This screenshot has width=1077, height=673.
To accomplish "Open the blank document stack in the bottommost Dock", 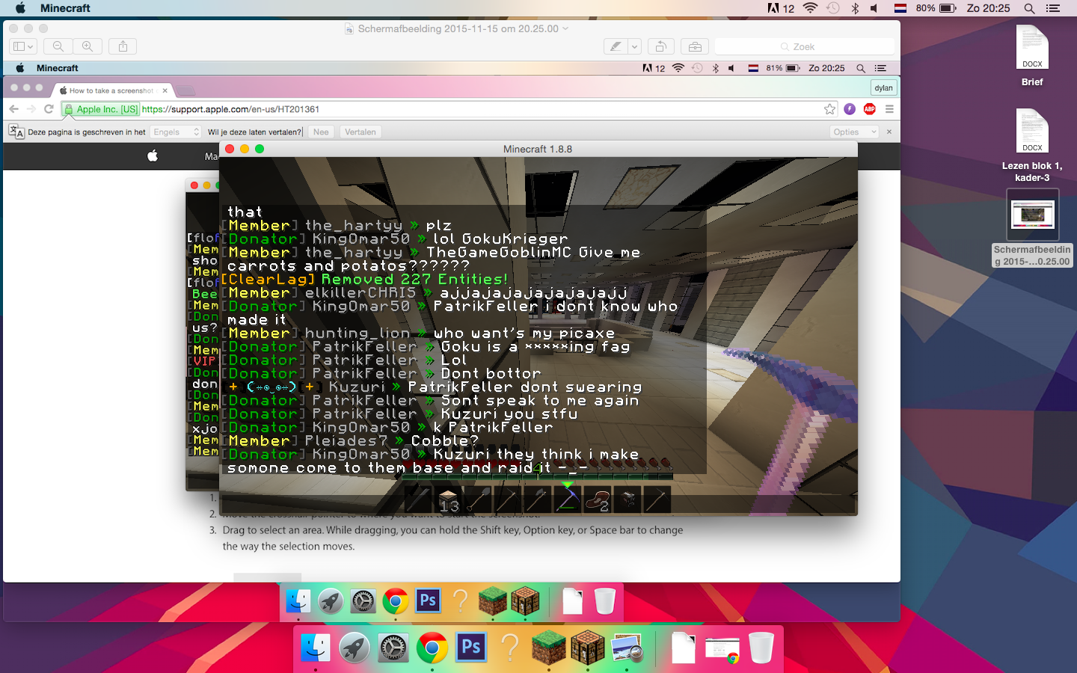I will pos(683,648).
